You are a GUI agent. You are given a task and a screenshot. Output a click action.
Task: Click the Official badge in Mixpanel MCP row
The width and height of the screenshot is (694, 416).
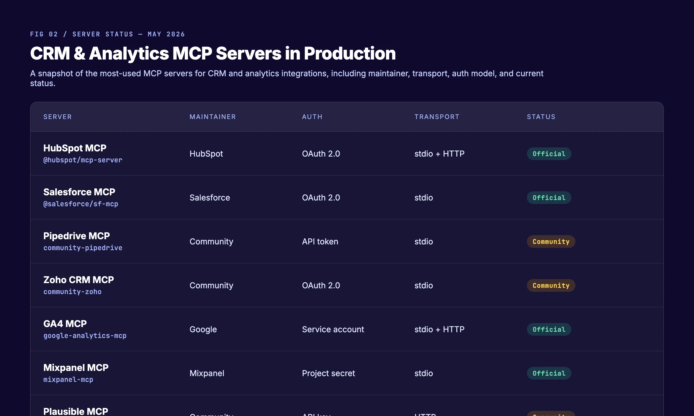tap(549, 373)
